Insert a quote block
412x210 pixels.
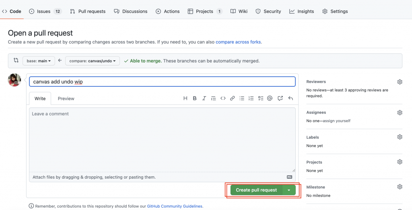coord(213,98)
